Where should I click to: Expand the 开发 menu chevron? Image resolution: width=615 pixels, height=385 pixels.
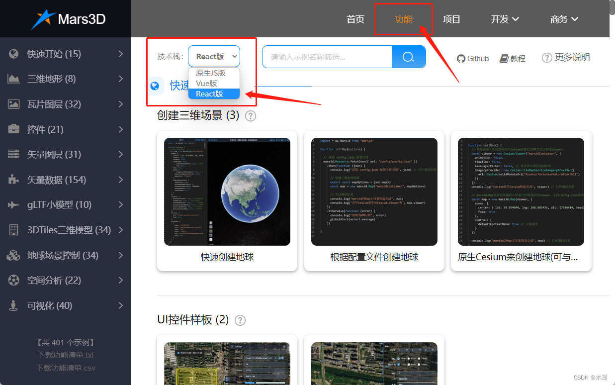coord(515,19)
